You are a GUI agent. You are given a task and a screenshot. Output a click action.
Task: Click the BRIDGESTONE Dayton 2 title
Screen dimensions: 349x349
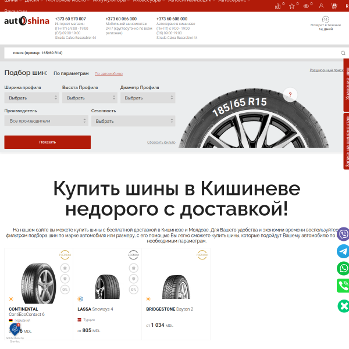[170, 309]
